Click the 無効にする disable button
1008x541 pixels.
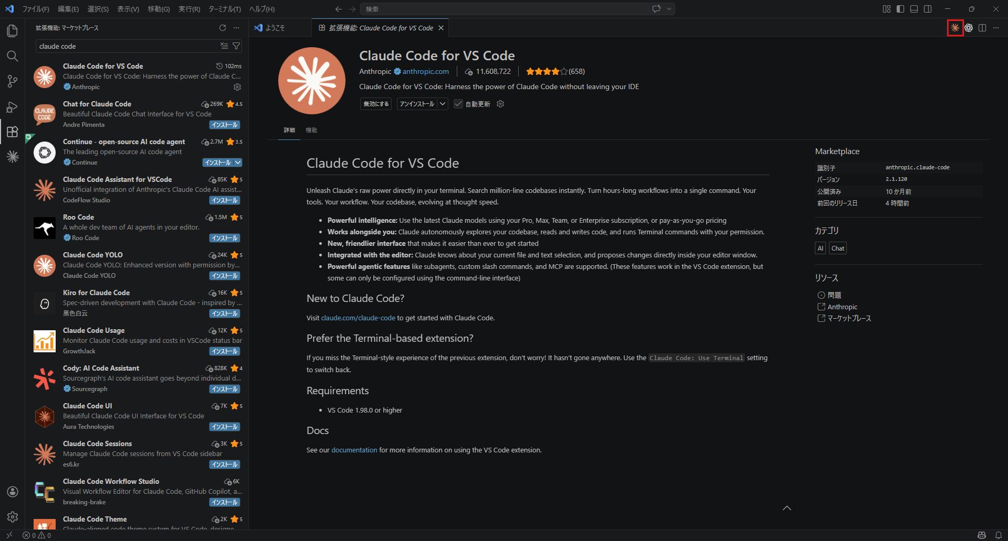click(x=376, y=104)
